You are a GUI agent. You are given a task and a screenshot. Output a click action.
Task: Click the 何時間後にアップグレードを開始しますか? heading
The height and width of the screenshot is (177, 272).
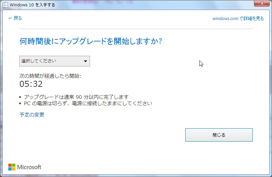tap(91, 41)
